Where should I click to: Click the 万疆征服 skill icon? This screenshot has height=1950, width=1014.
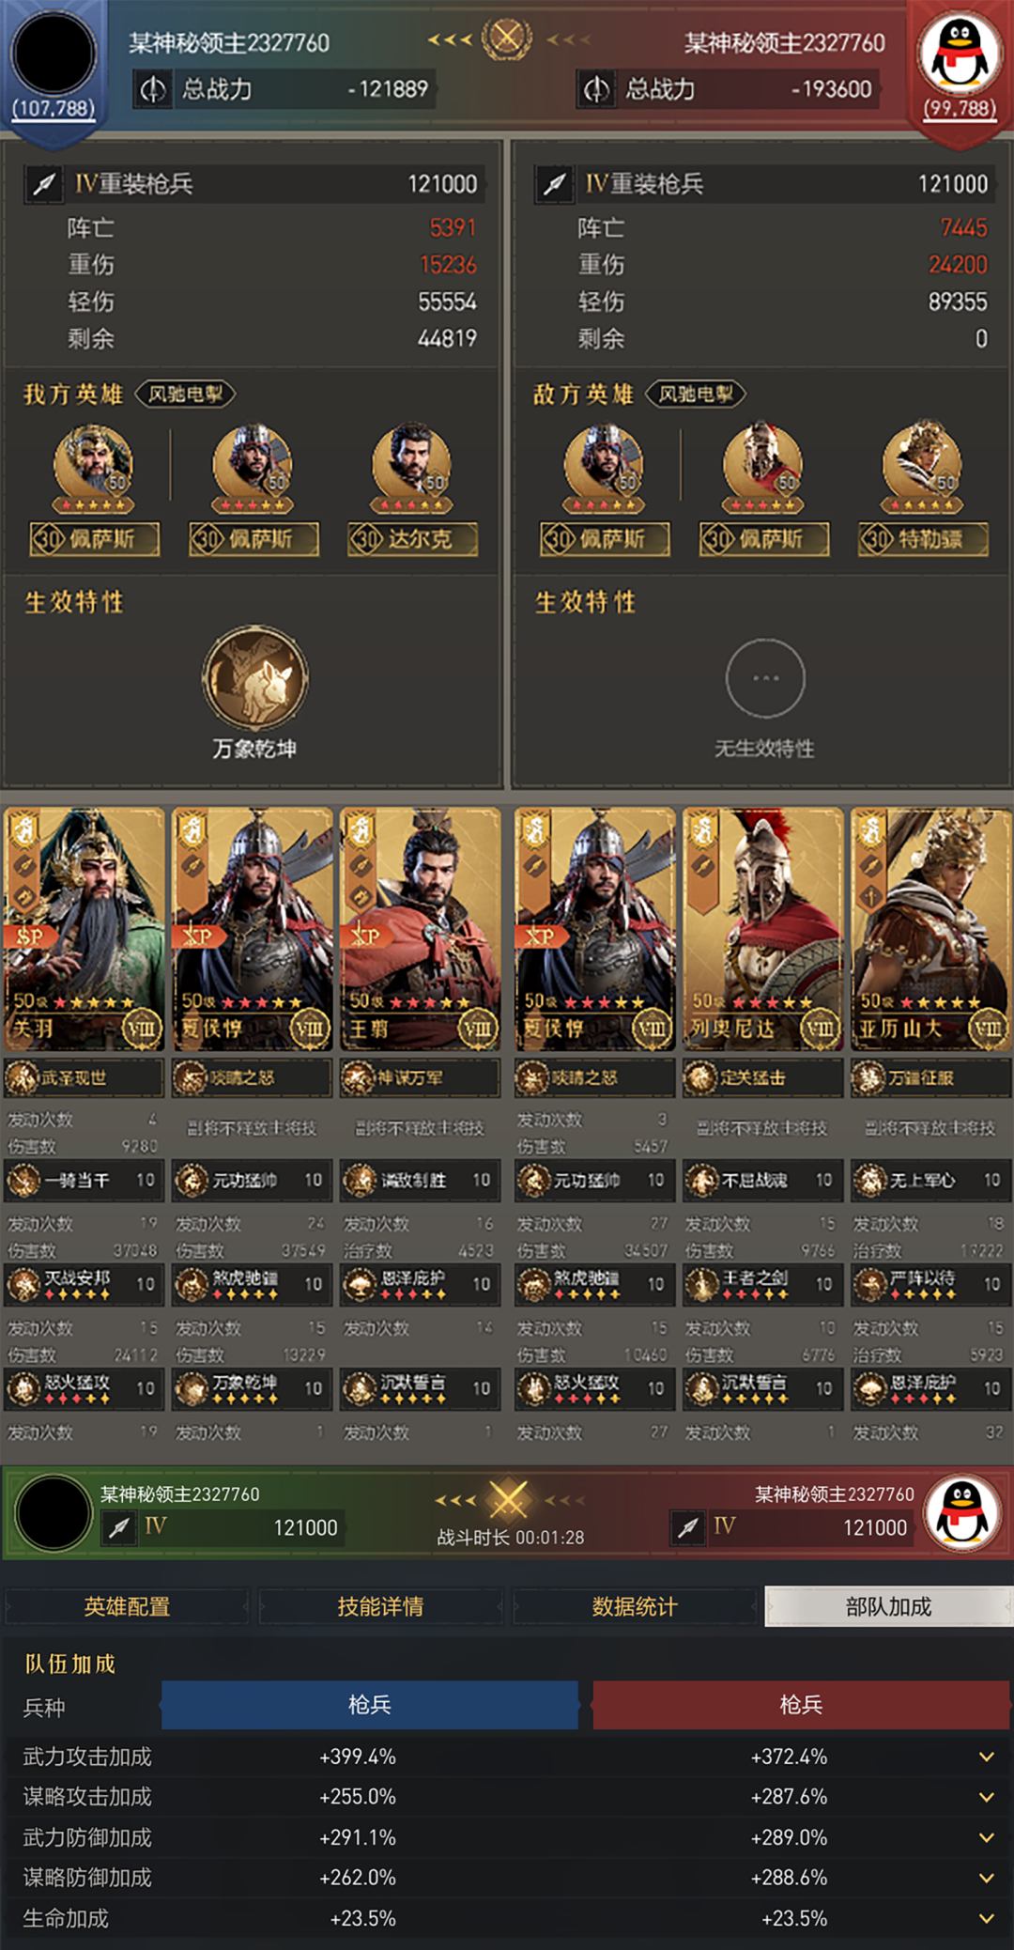click(x=869, y=1078)
